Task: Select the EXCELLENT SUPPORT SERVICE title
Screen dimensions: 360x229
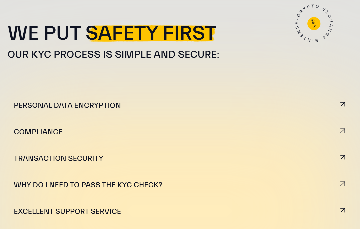Action: 67,211
